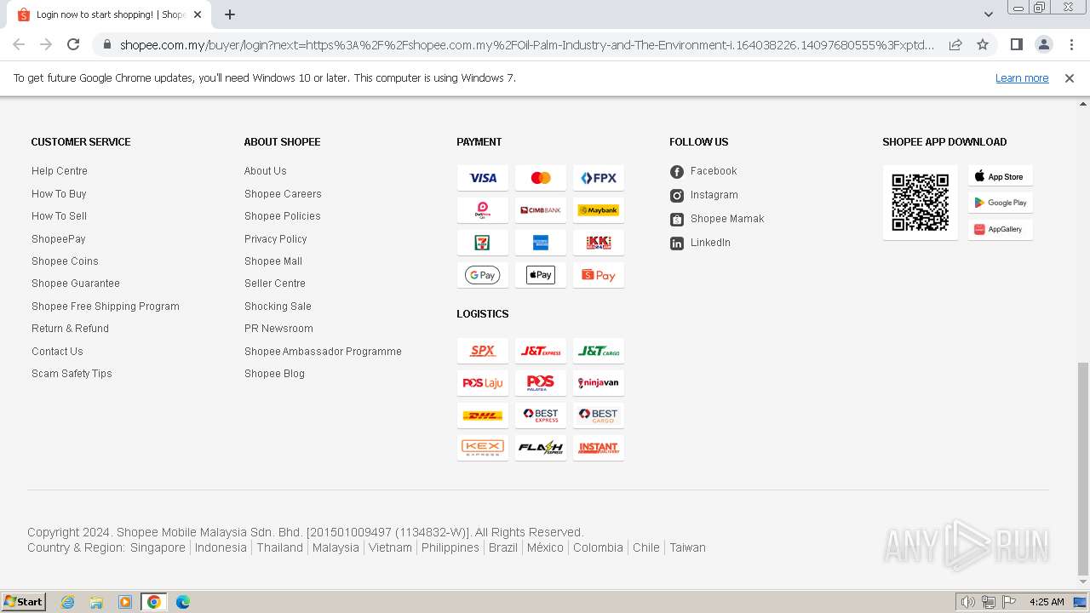Click the address bar URL field
Viewport: 1090px width, 613px height.
coord(527,44)
